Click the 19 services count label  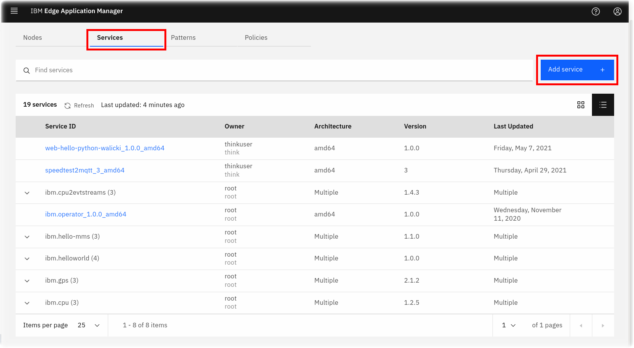point(40,105)
